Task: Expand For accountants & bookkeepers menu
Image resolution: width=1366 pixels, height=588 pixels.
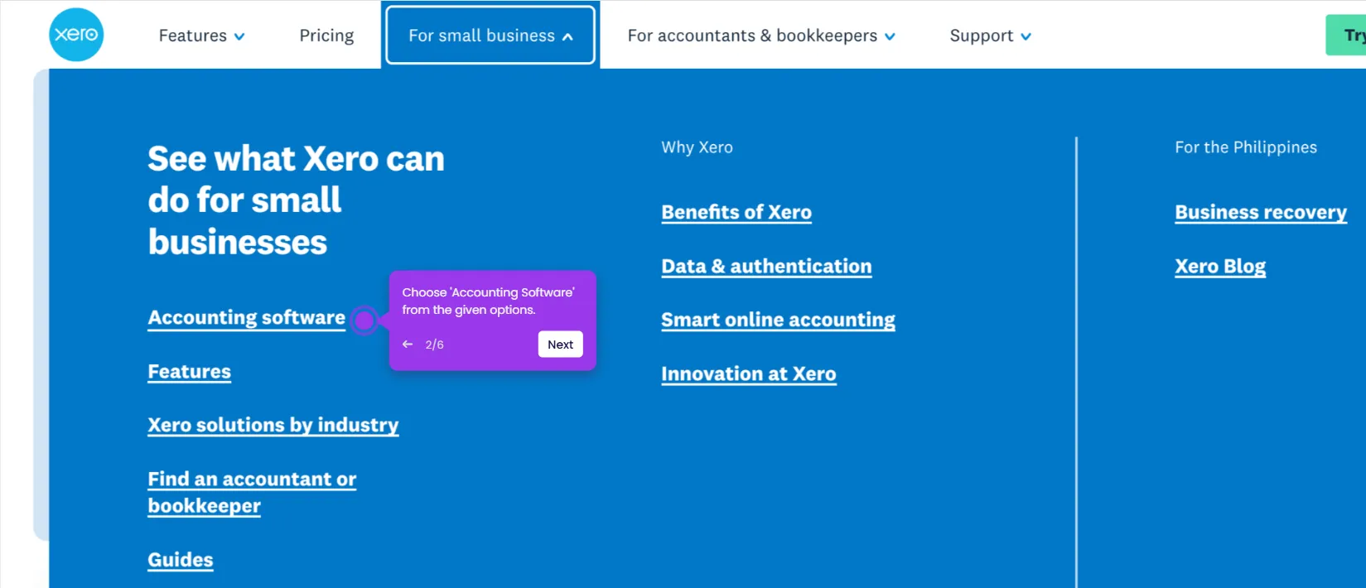Action: (x=761, y=36)
